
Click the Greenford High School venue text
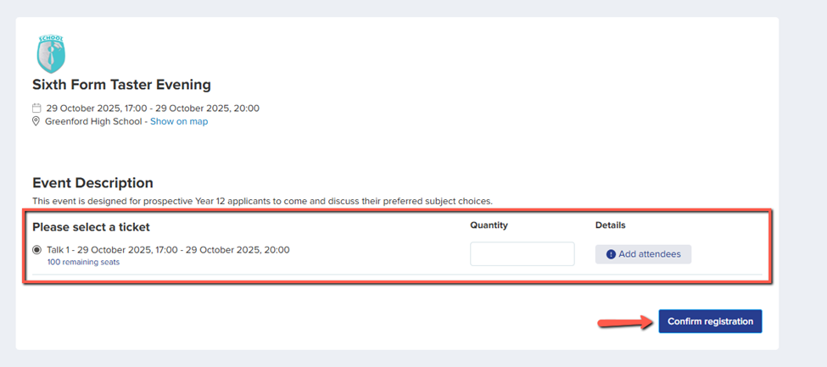click(95, 121)
